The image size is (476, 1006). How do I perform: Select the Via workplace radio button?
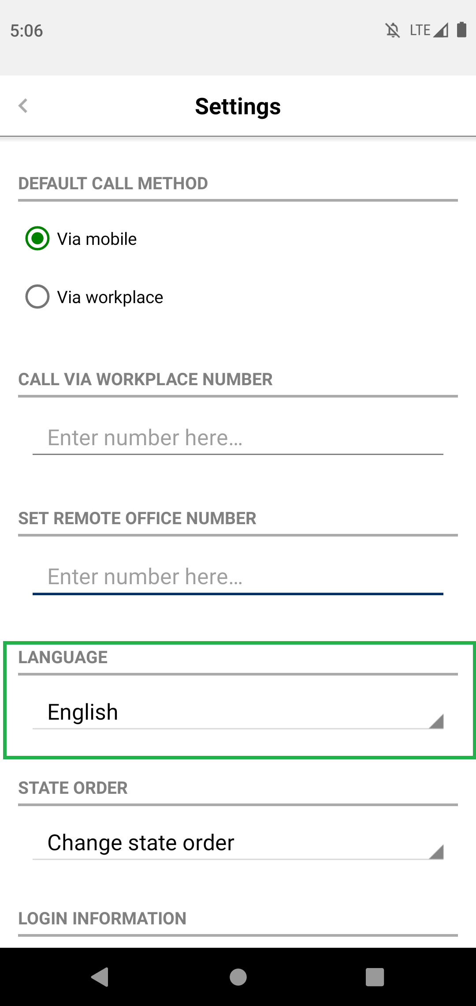(37, 297)
